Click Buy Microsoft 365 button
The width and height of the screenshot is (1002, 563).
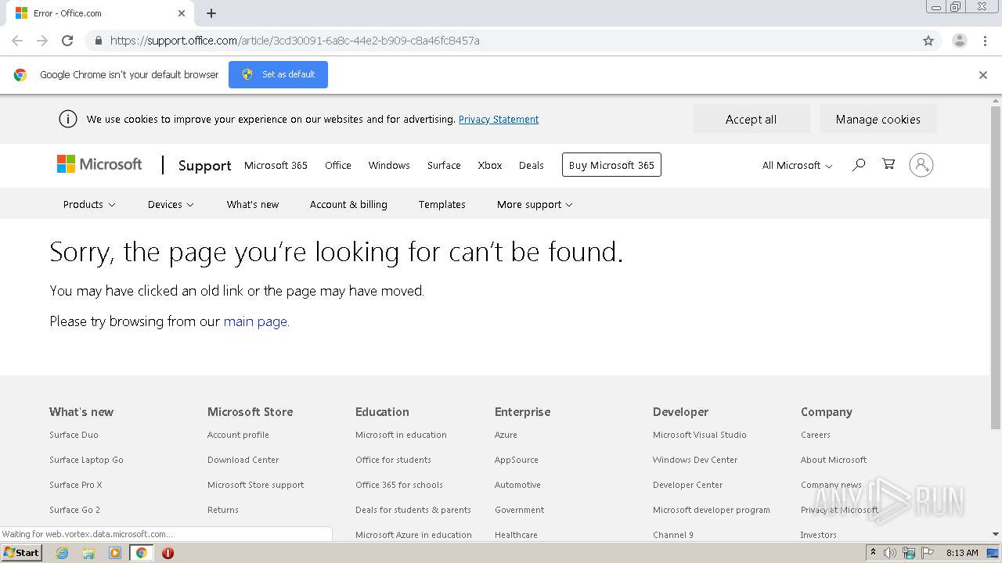click(611, 165)
